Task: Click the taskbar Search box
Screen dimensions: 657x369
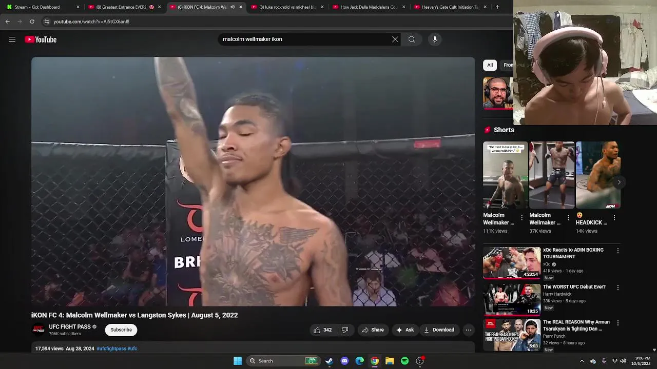Action: click(283, 361)
